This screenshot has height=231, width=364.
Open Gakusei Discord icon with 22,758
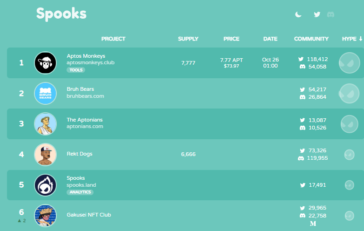[302, 216]
